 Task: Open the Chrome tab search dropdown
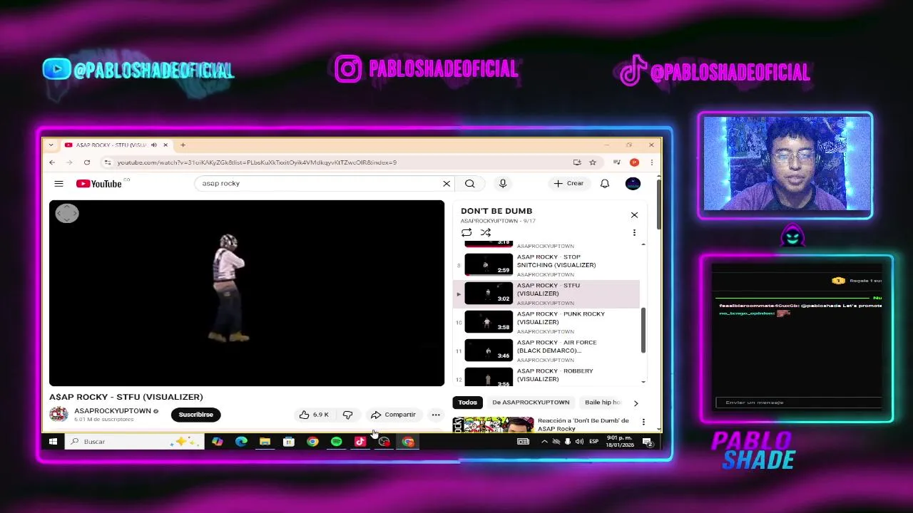click(x=51, y=145)
